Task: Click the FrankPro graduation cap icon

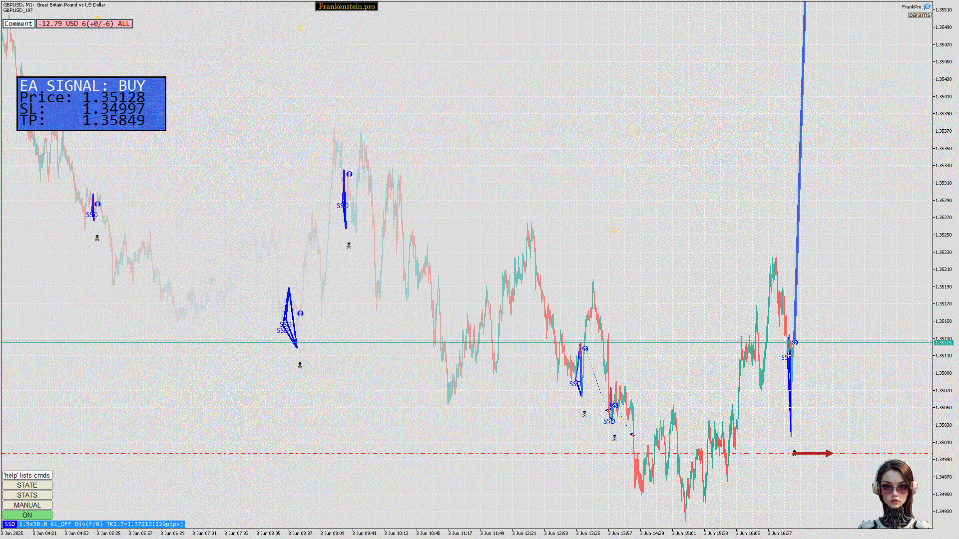Action: [x=927, y=7]
